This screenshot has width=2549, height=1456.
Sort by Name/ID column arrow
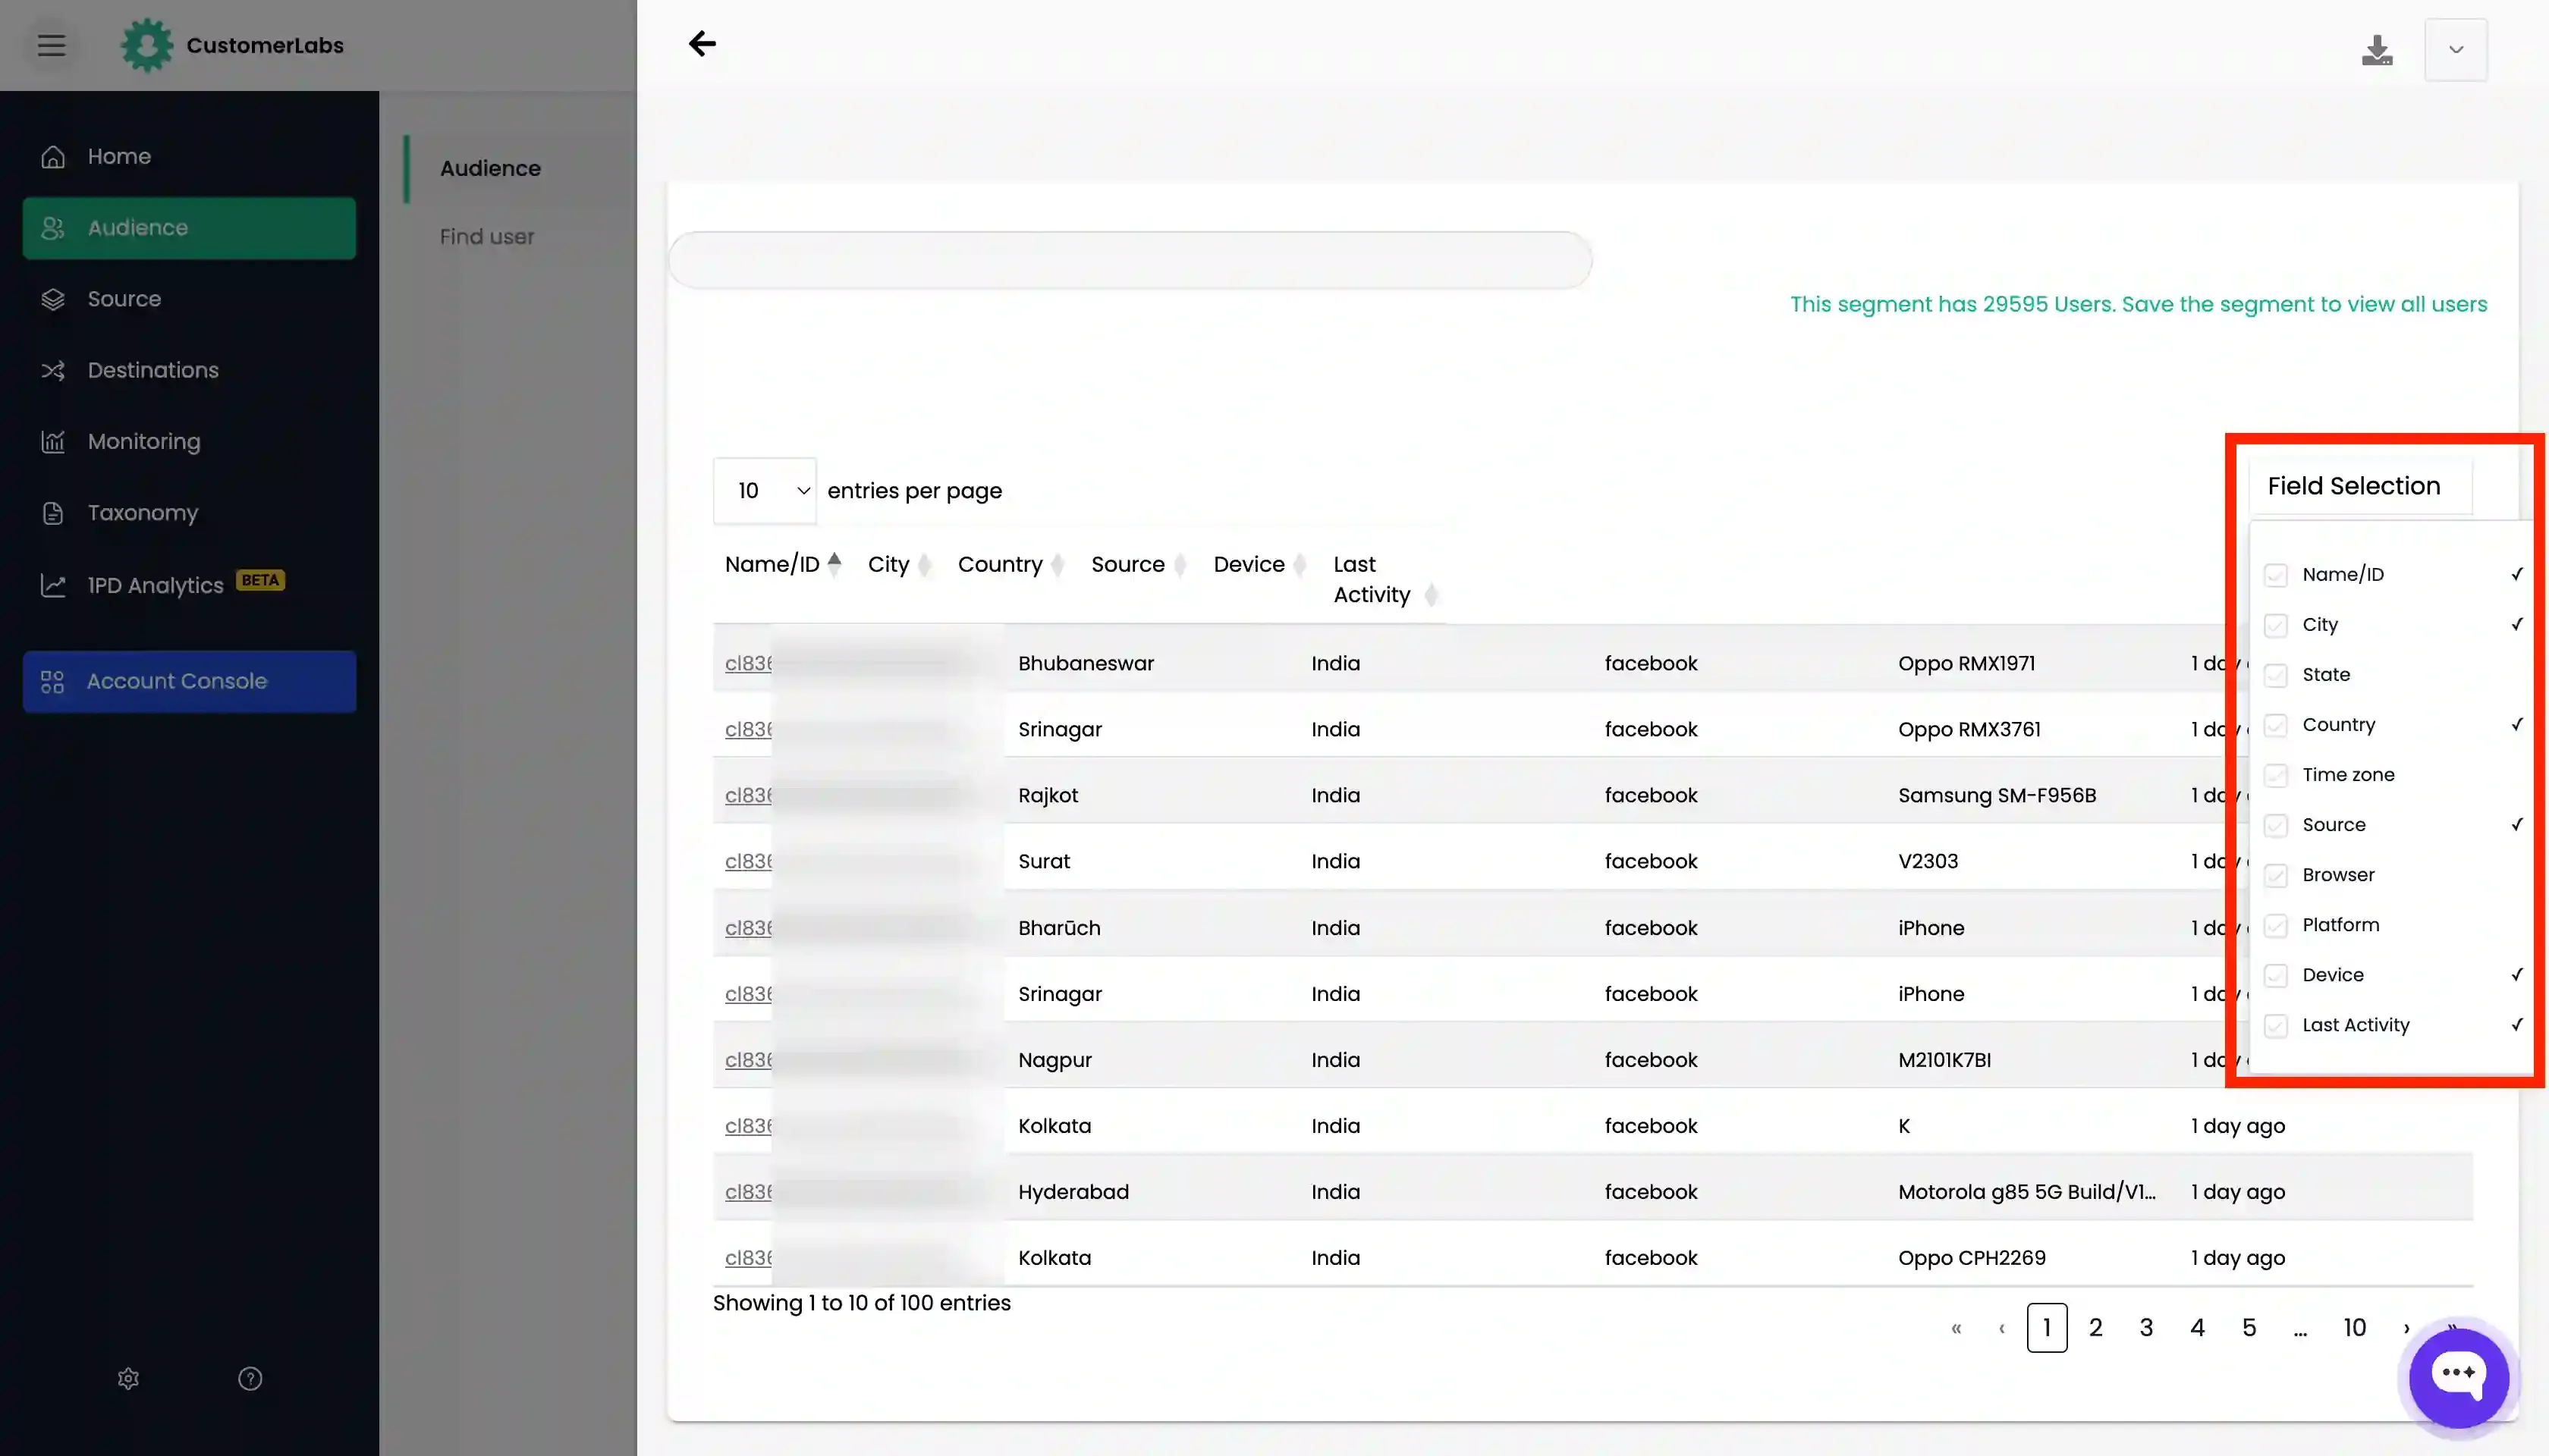[x=834, y=564]
